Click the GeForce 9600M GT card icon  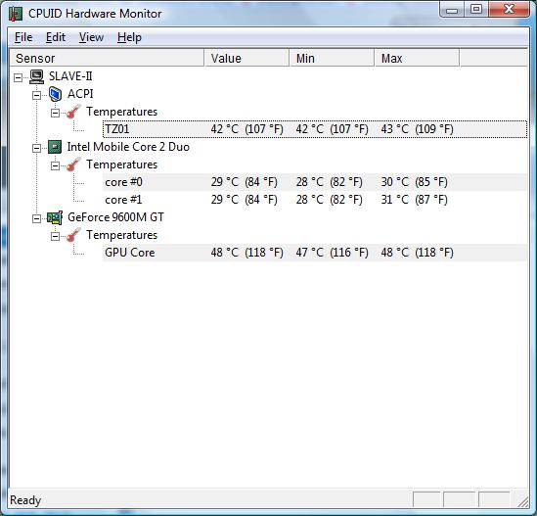point(55,217)
